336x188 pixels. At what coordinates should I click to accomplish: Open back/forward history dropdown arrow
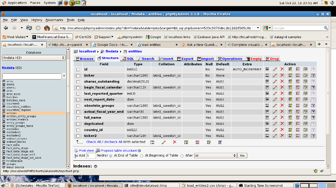click(22, 28)
